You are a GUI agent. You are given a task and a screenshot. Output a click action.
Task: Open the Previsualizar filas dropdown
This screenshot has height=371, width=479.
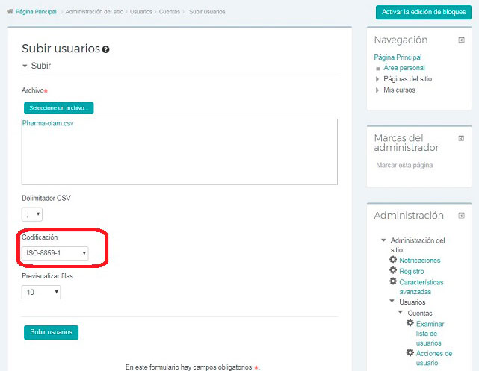(41, 293)
